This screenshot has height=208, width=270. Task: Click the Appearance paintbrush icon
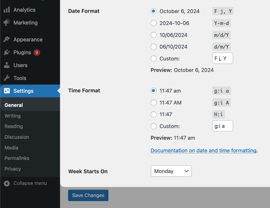(x=7, y=40)
